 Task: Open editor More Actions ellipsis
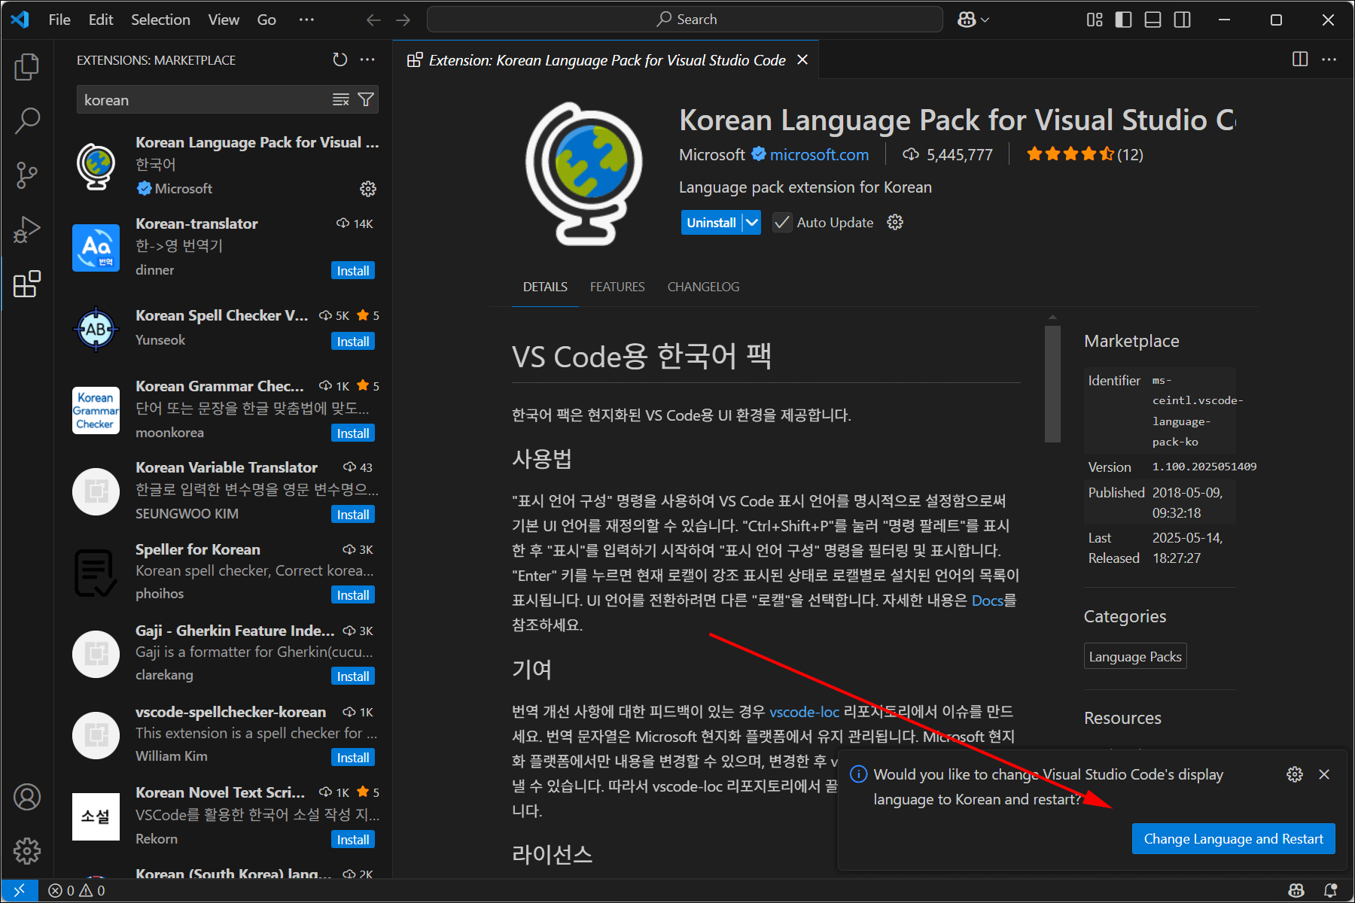[x=1329, y=59]
